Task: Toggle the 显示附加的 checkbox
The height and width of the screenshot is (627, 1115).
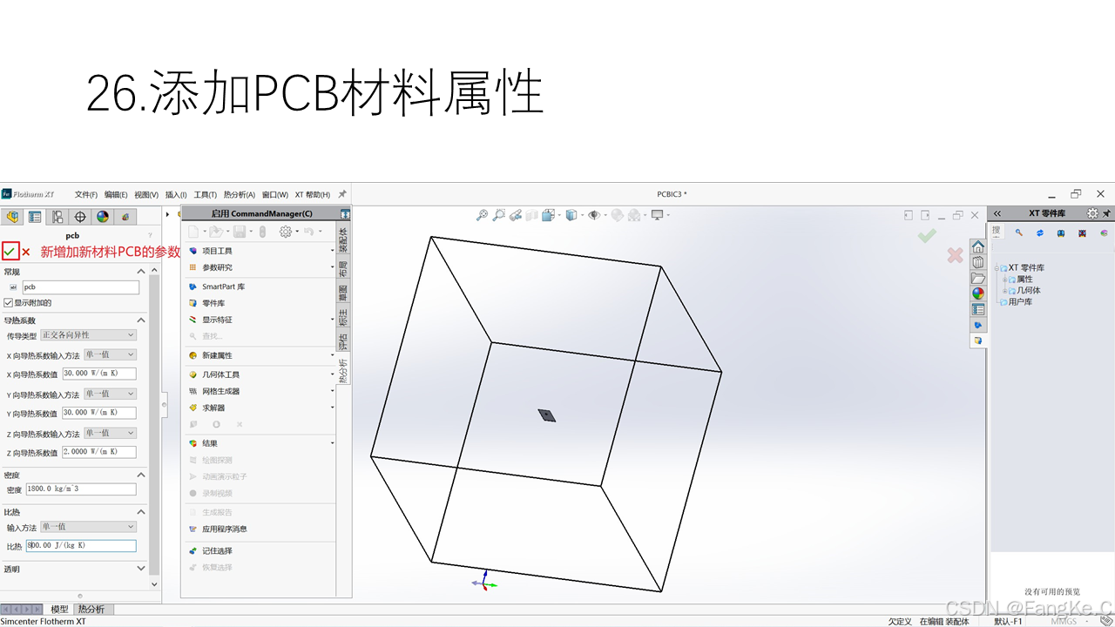Action: point(9,303)
